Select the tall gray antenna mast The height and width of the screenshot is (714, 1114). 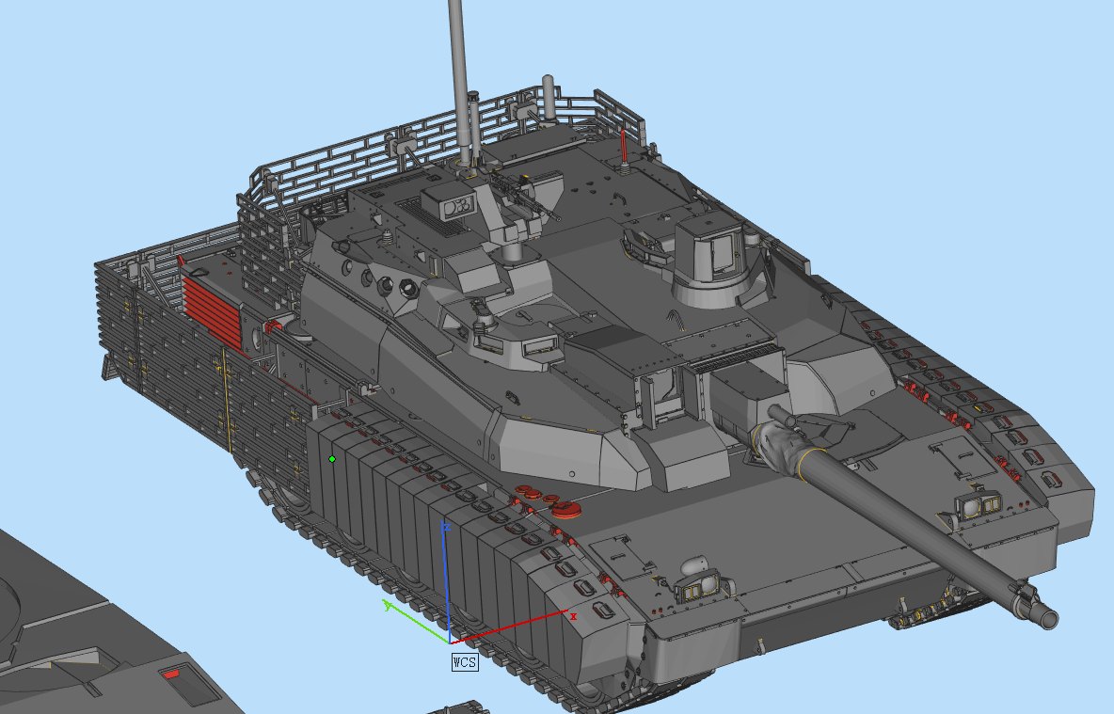tap(458, 82)
